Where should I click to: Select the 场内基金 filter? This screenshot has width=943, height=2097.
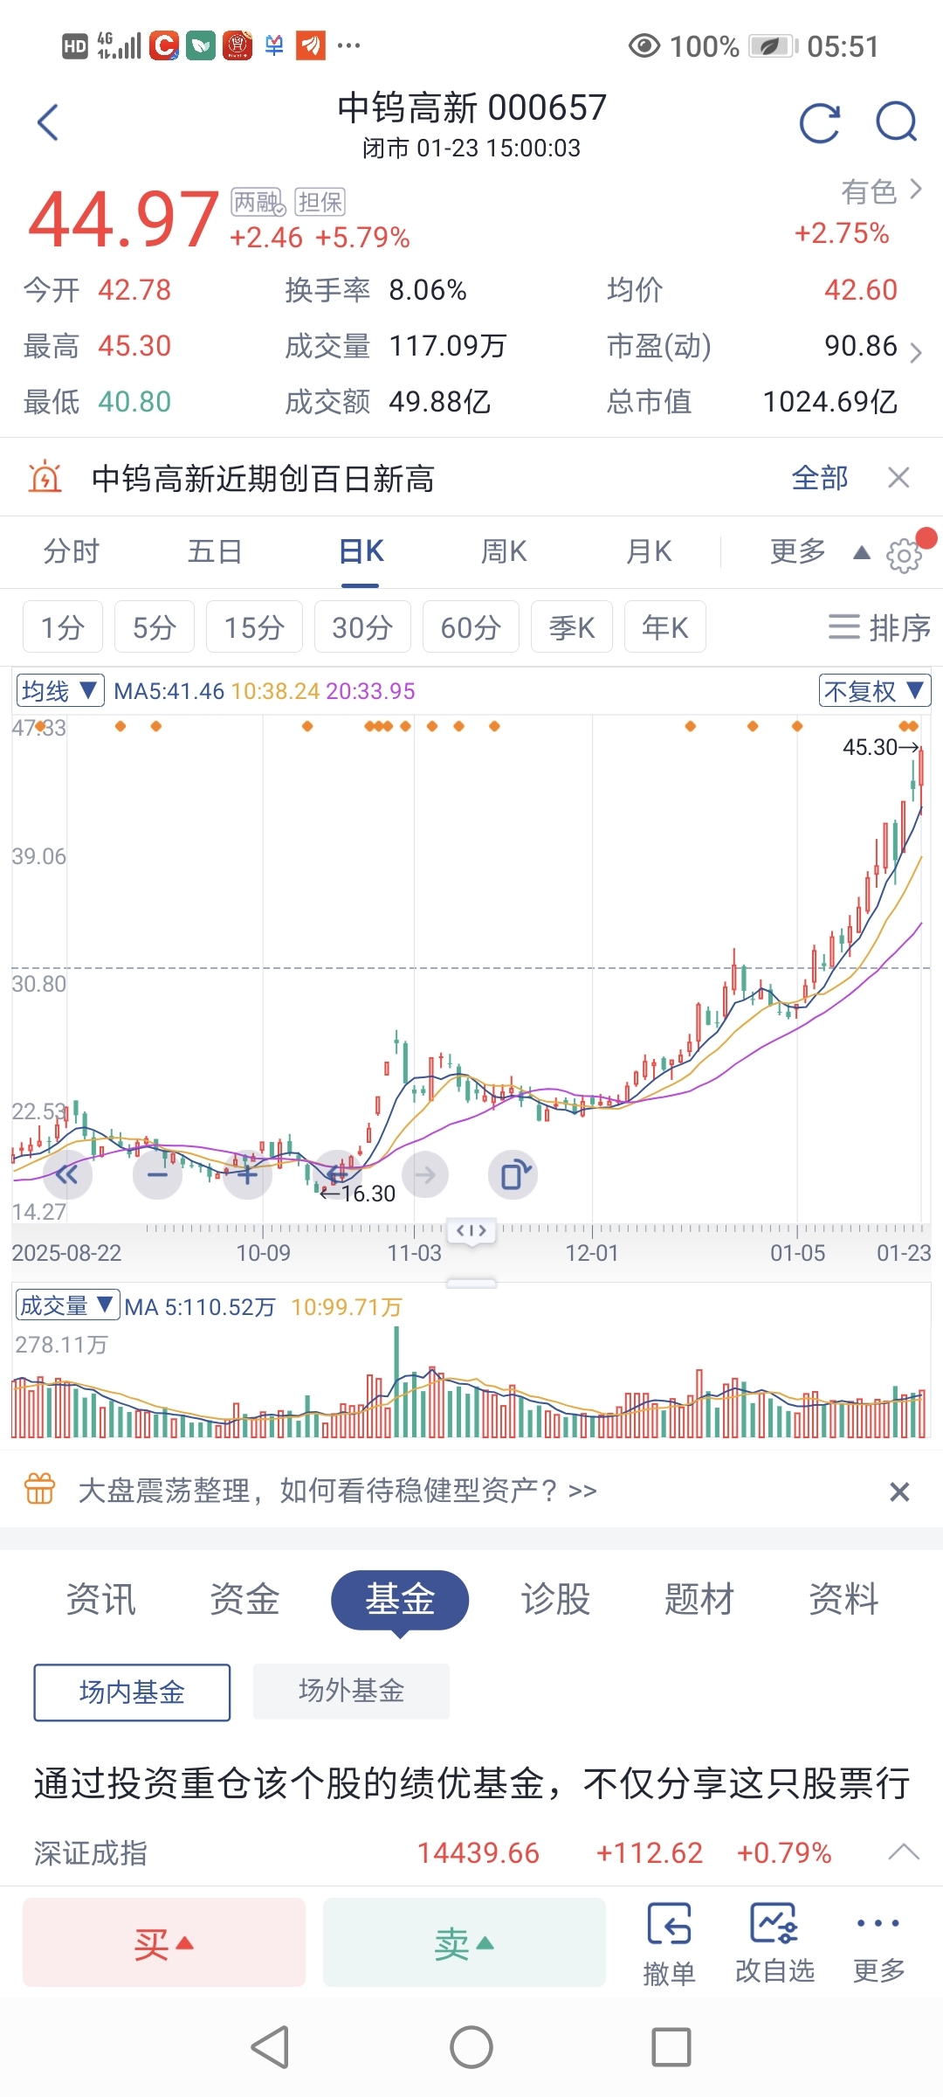(x=132, y=1692)
